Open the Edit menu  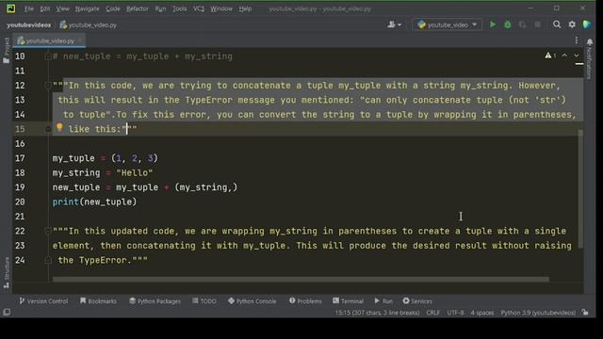[45, 8]
